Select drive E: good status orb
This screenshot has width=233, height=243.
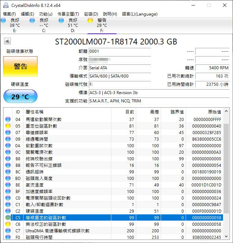click(x=3, y=20)
